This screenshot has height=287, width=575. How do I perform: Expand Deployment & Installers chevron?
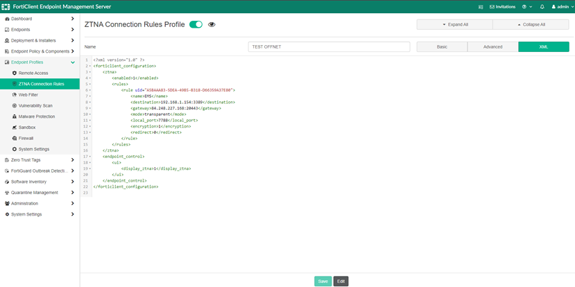[73, 40]
